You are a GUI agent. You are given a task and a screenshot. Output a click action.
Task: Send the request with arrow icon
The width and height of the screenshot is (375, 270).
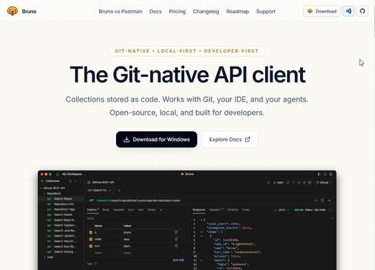coord(329,200)
